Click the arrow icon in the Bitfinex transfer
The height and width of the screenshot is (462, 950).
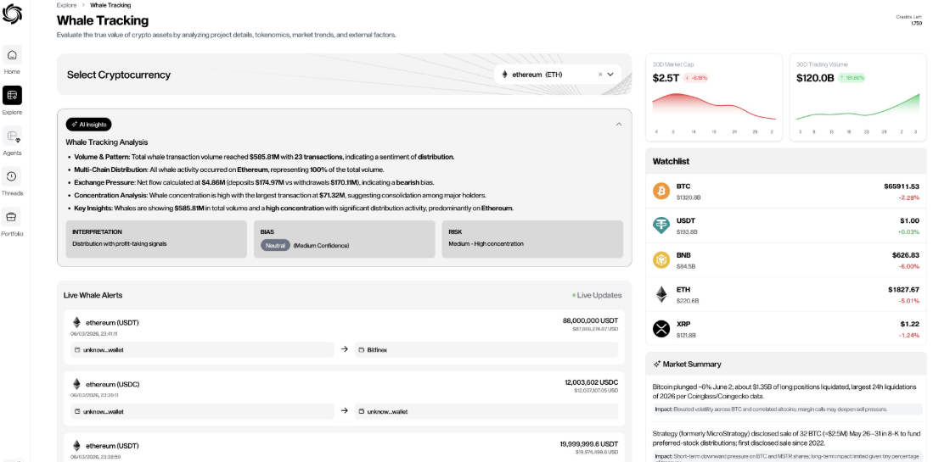point(344,349)
